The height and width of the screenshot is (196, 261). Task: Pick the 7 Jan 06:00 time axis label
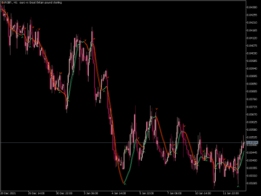pos(174,193)
